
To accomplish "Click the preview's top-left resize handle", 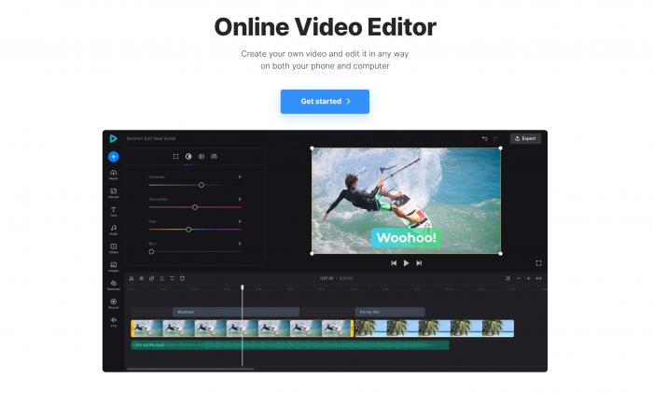I will (312, 147).
